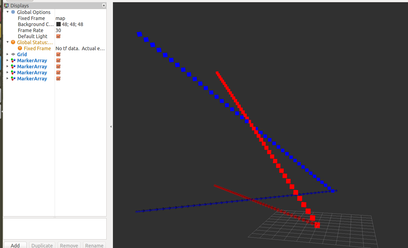Expand the third MarkerArray entry

click(7, 72)
